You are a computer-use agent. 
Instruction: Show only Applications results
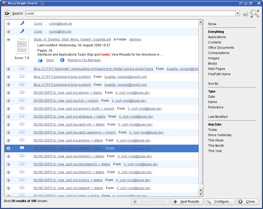tap(217, 37)
